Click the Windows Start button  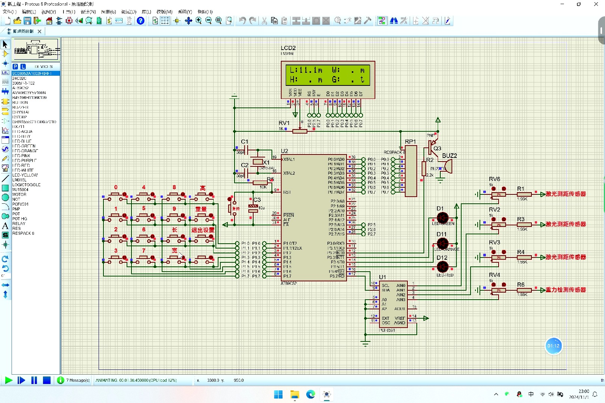pos(278,394)
